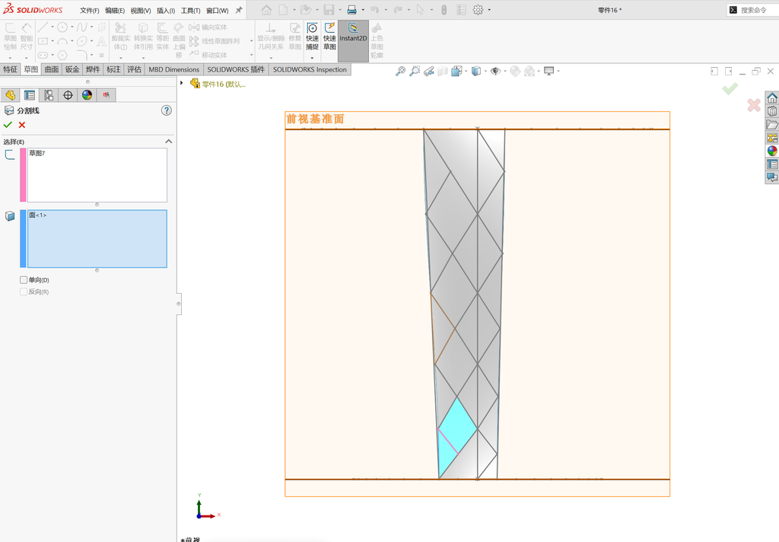Open the View Palette pane icon
The width and height of the screenshot is (779, 542).
[772, 138]
